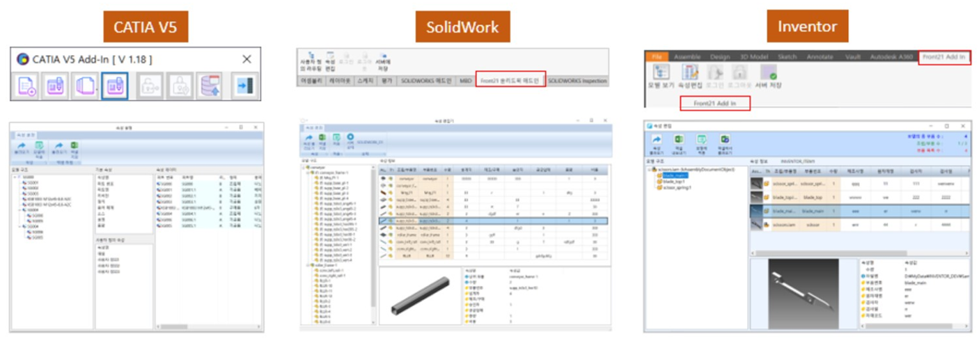
Task: Click the first blue arrow icon in CATIA property window
Action: pos(22,146)
